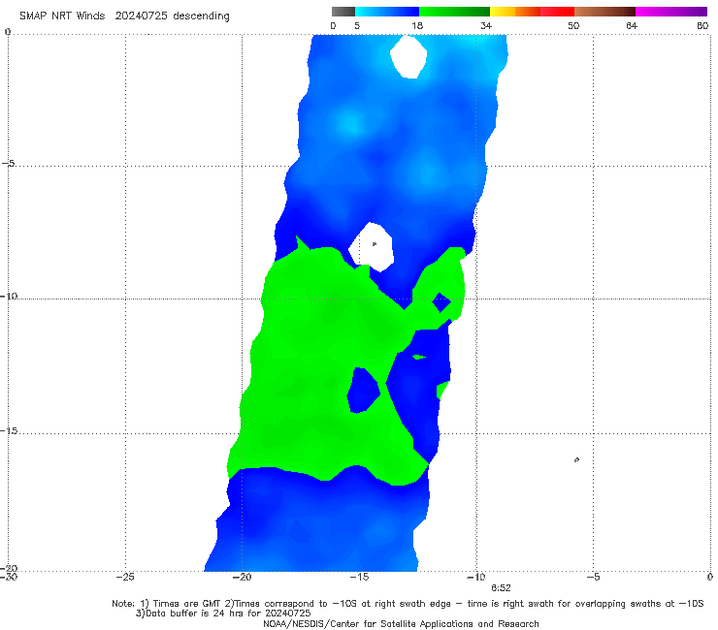Click the "80" label under the color bar
This screenshot has width=718, height=630.
[x=702, y=26]
